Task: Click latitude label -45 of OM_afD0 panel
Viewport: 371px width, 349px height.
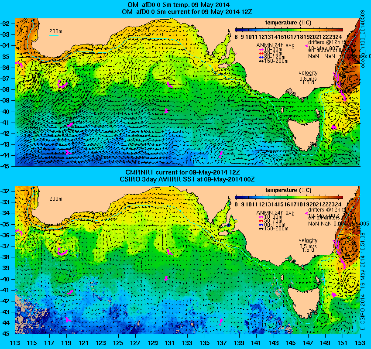Action: pos(5,166)
